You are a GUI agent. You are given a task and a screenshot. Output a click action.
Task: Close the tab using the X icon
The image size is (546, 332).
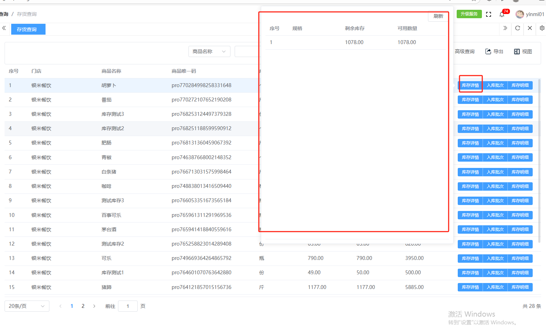tap(530, 28)
